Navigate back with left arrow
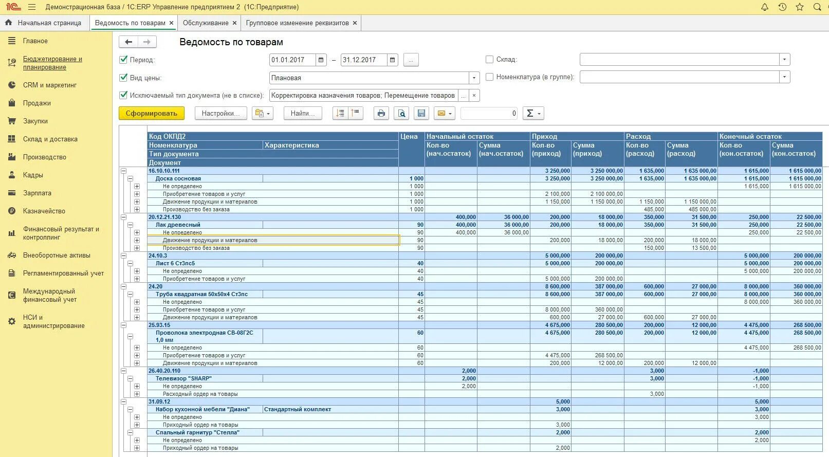 click(x=128, y=42)
